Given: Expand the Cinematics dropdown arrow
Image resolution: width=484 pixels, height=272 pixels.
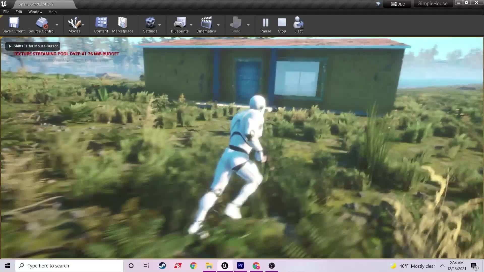Looking at the screenshot, I should click(218, 25).
